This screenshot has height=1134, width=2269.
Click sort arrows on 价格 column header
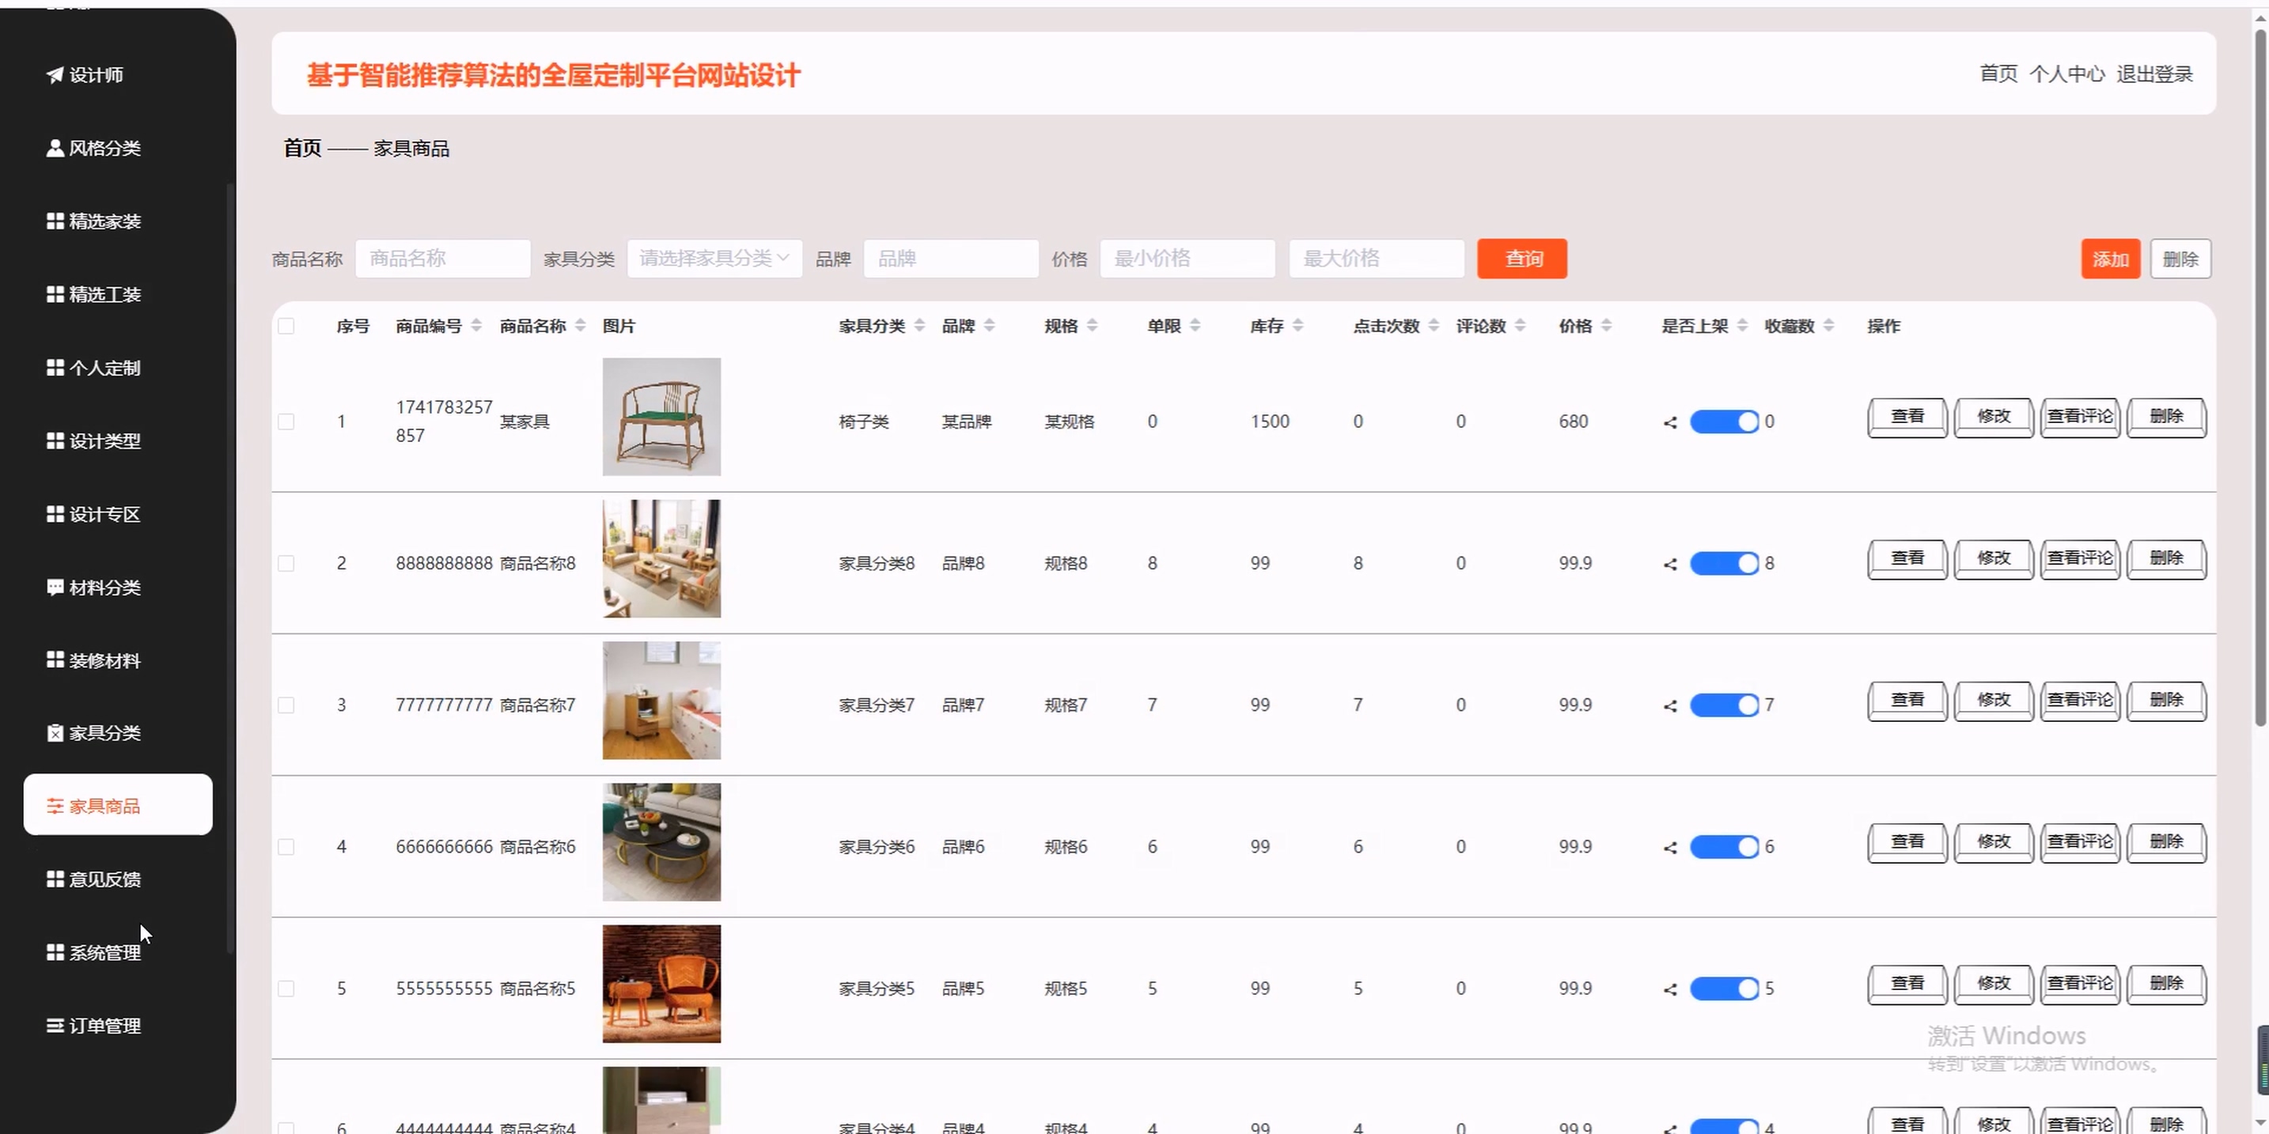pos(1607,326)
